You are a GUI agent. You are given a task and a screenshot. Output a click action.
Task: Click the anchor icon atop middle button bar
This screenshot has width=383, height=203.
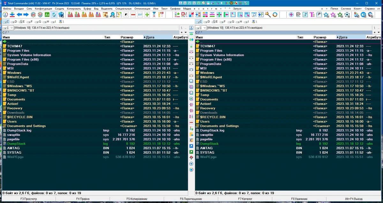click(191, 28)
